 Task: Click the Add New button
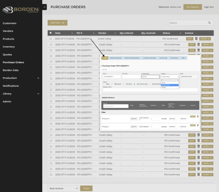[57, 23]
